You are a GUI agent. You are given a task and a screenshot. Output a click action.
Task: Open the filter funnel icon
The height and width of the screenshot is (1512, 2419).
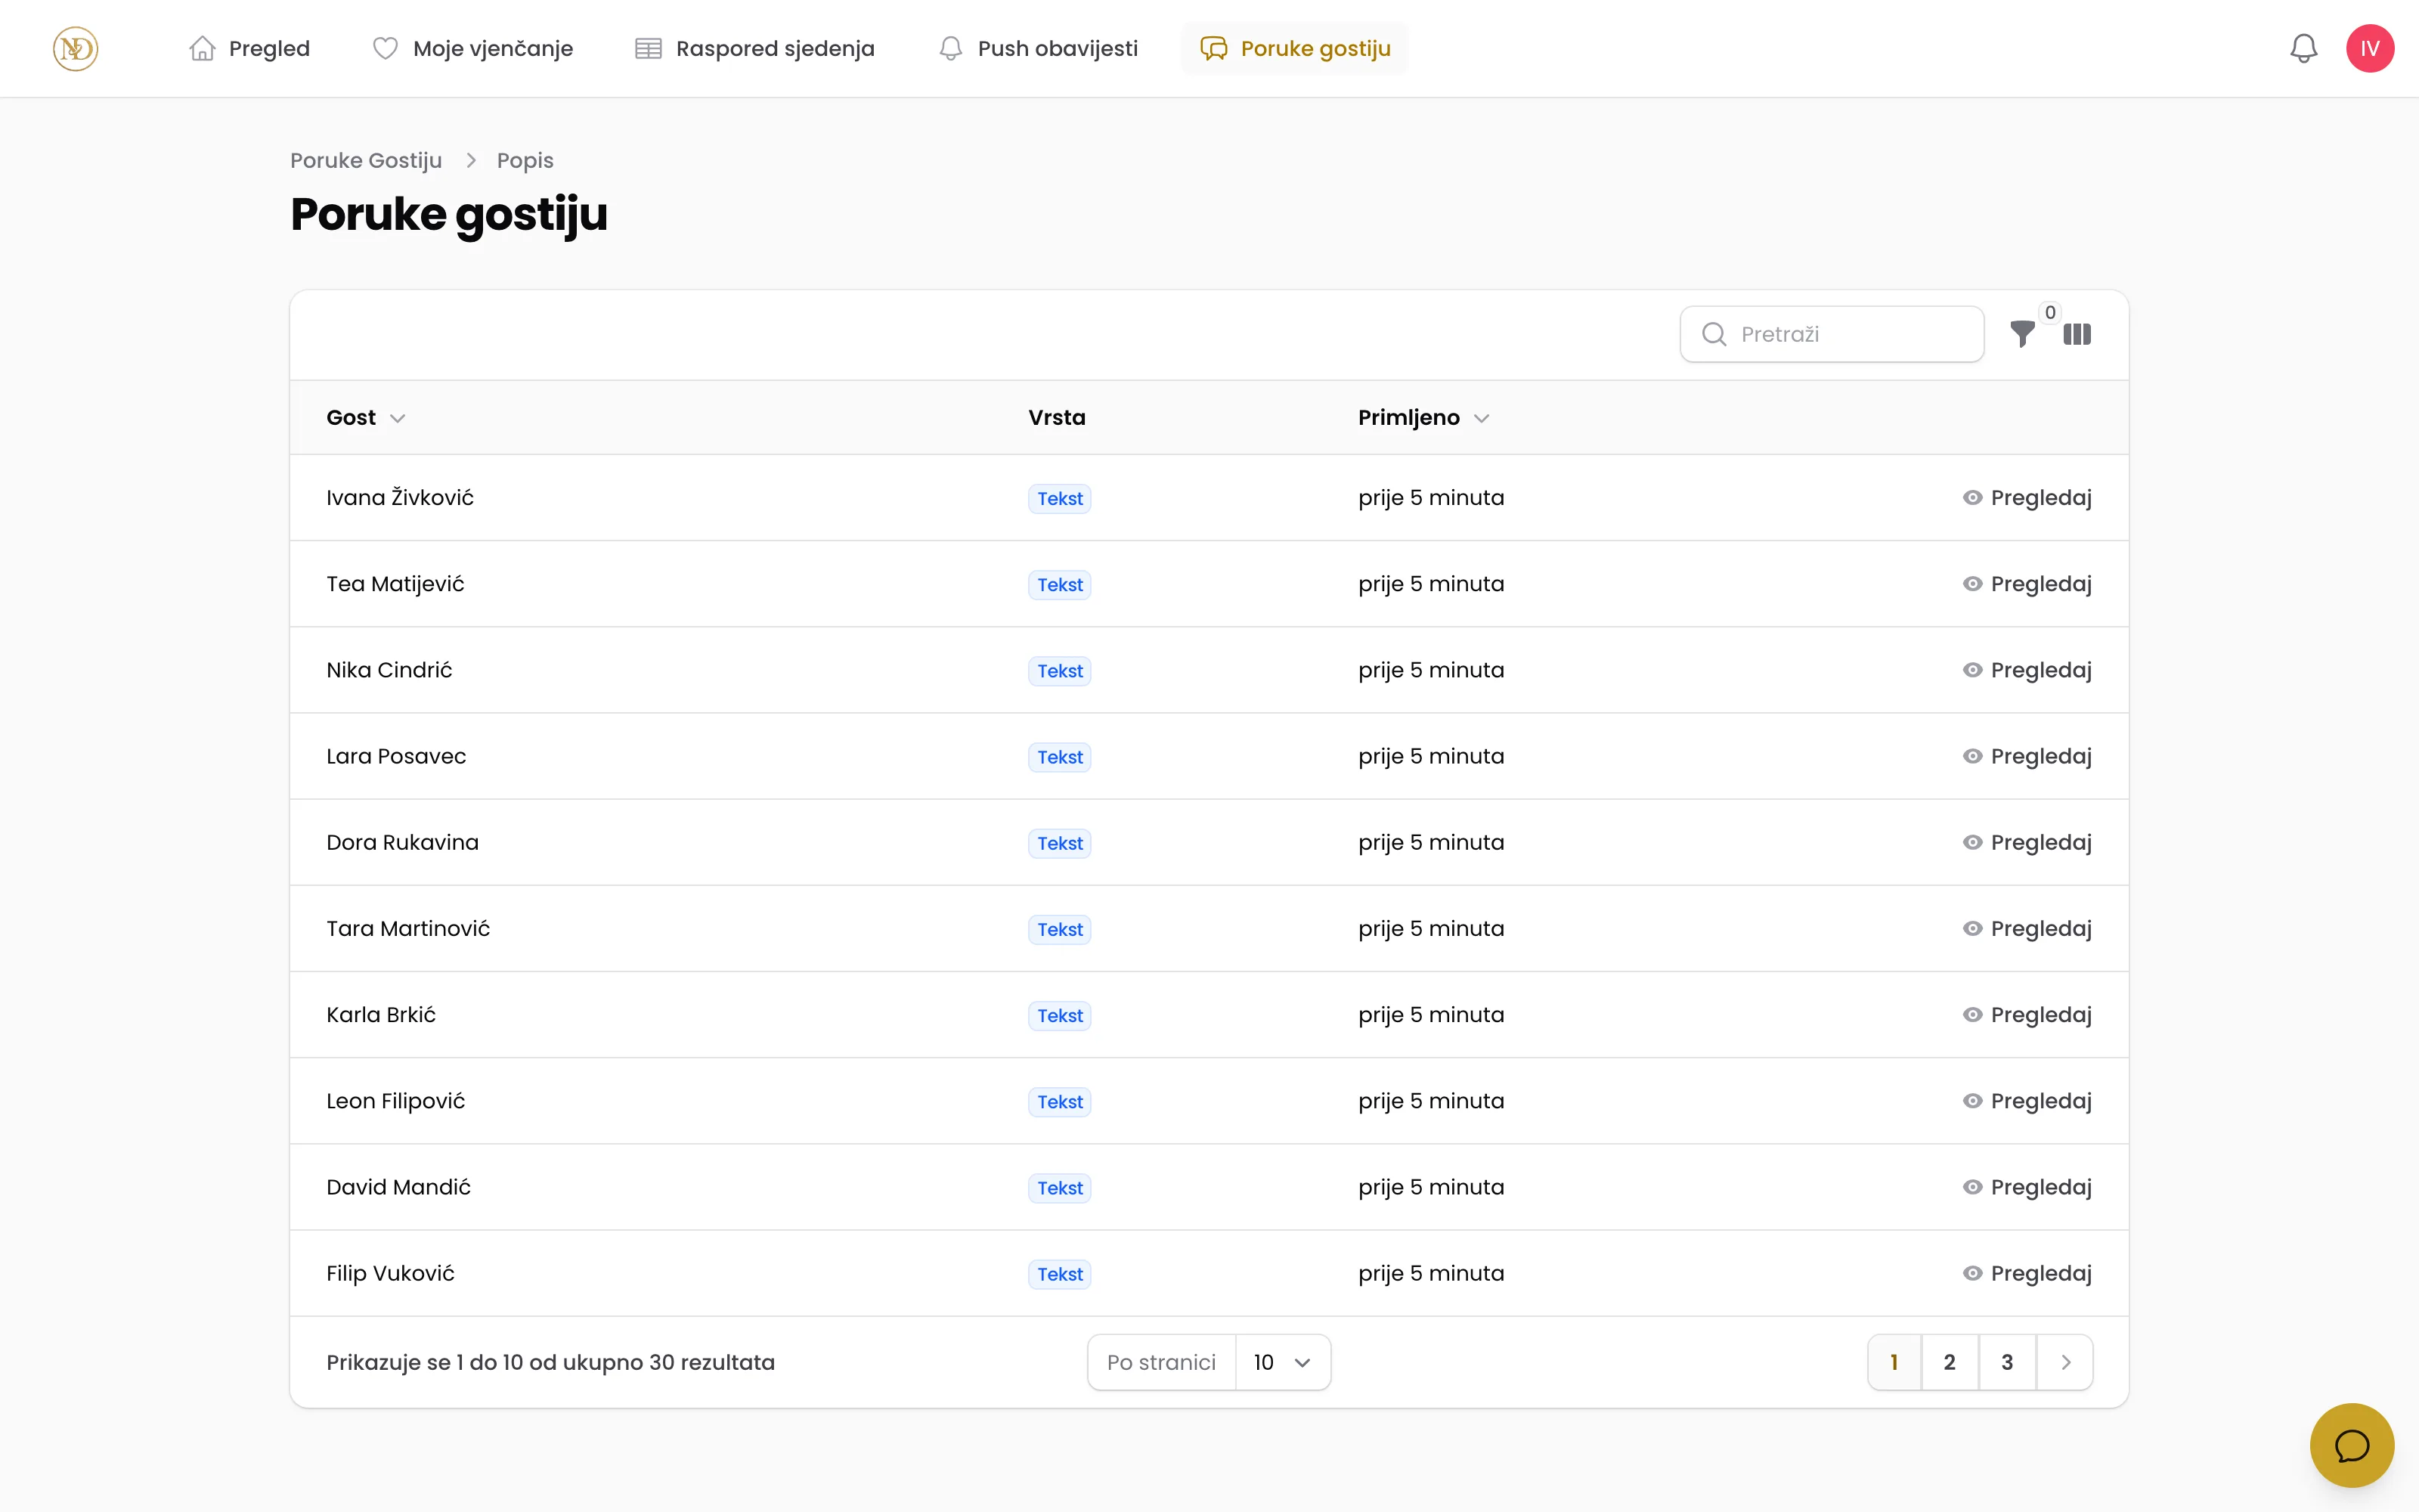click(x=2022, y=334)
